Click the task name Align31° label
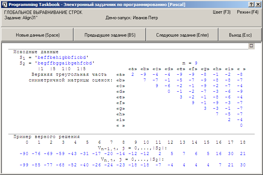The height and width of the screenshot is (175, 263). coord(18,18)
